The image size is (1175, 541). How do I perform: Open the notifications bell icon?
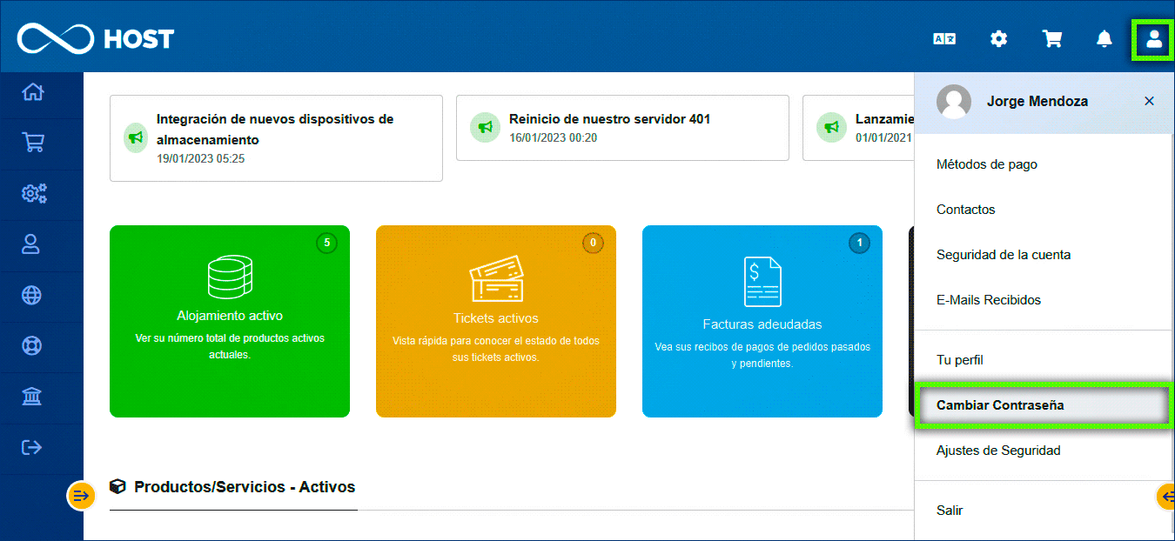[x=1104, y=39]
